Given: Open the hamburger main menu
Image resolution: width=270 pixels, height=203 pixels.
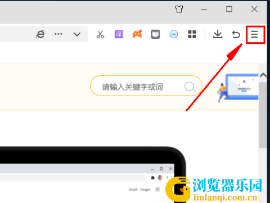Looking at the screenshot, I should pos(254,34).
